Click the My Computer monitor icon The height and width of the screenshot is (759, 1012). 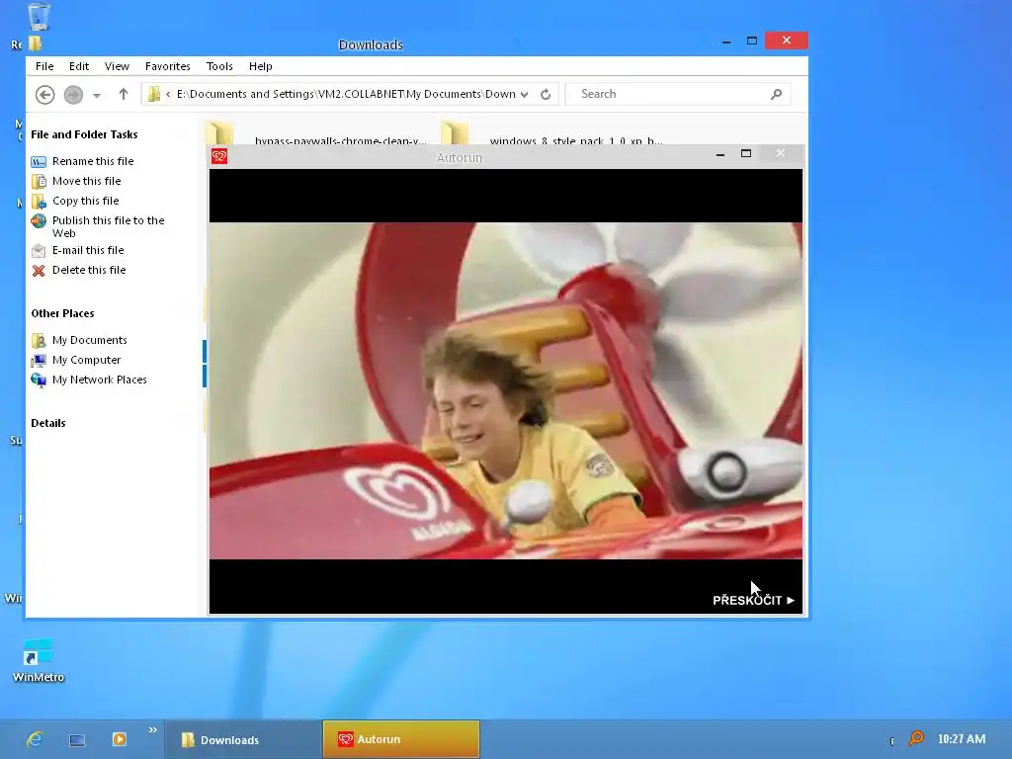[x=39, y=360]
